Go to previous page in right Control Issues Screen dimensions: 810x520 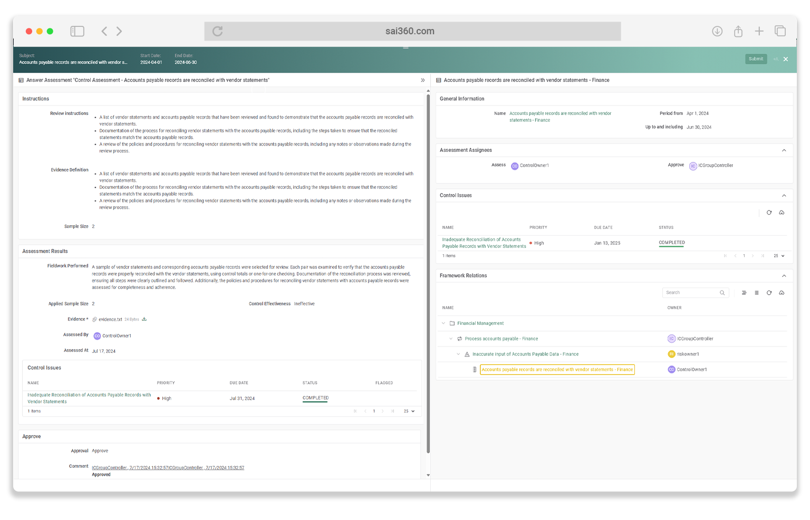click(x=735, y=256)
